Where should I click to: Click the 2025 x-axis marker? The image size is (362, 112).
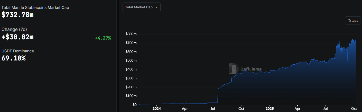tap(270, 108)
